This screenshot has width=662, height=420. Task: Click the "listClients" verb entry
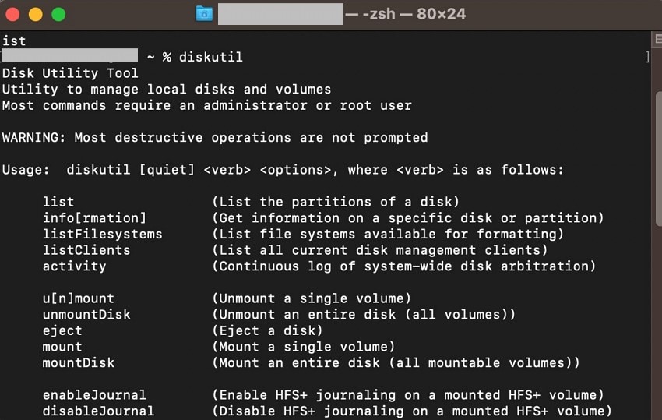point(86,250)
